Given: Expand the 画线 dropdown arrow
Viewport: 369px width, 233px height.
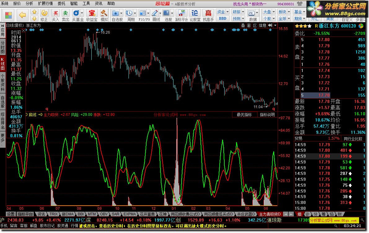Looking at the screenshot, I should coord(160,13).
